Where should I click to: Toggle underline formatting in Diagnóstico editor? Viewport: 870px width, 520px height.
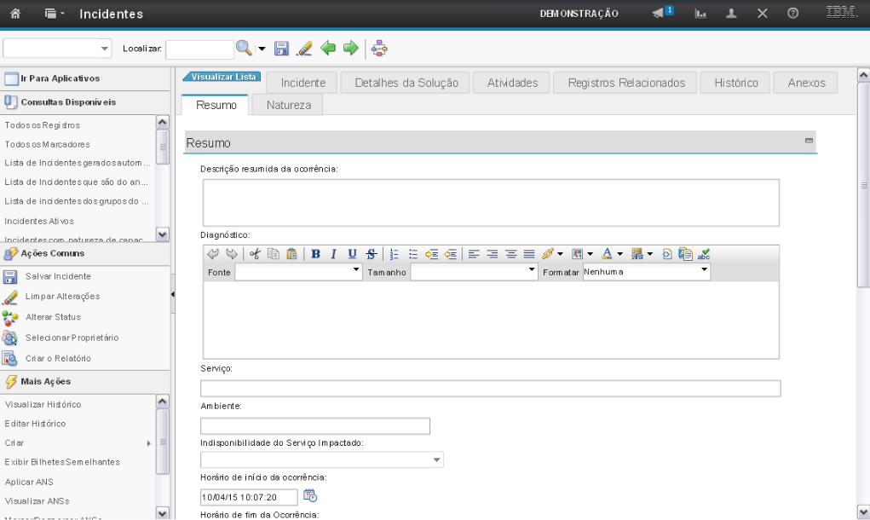point(352,253)
